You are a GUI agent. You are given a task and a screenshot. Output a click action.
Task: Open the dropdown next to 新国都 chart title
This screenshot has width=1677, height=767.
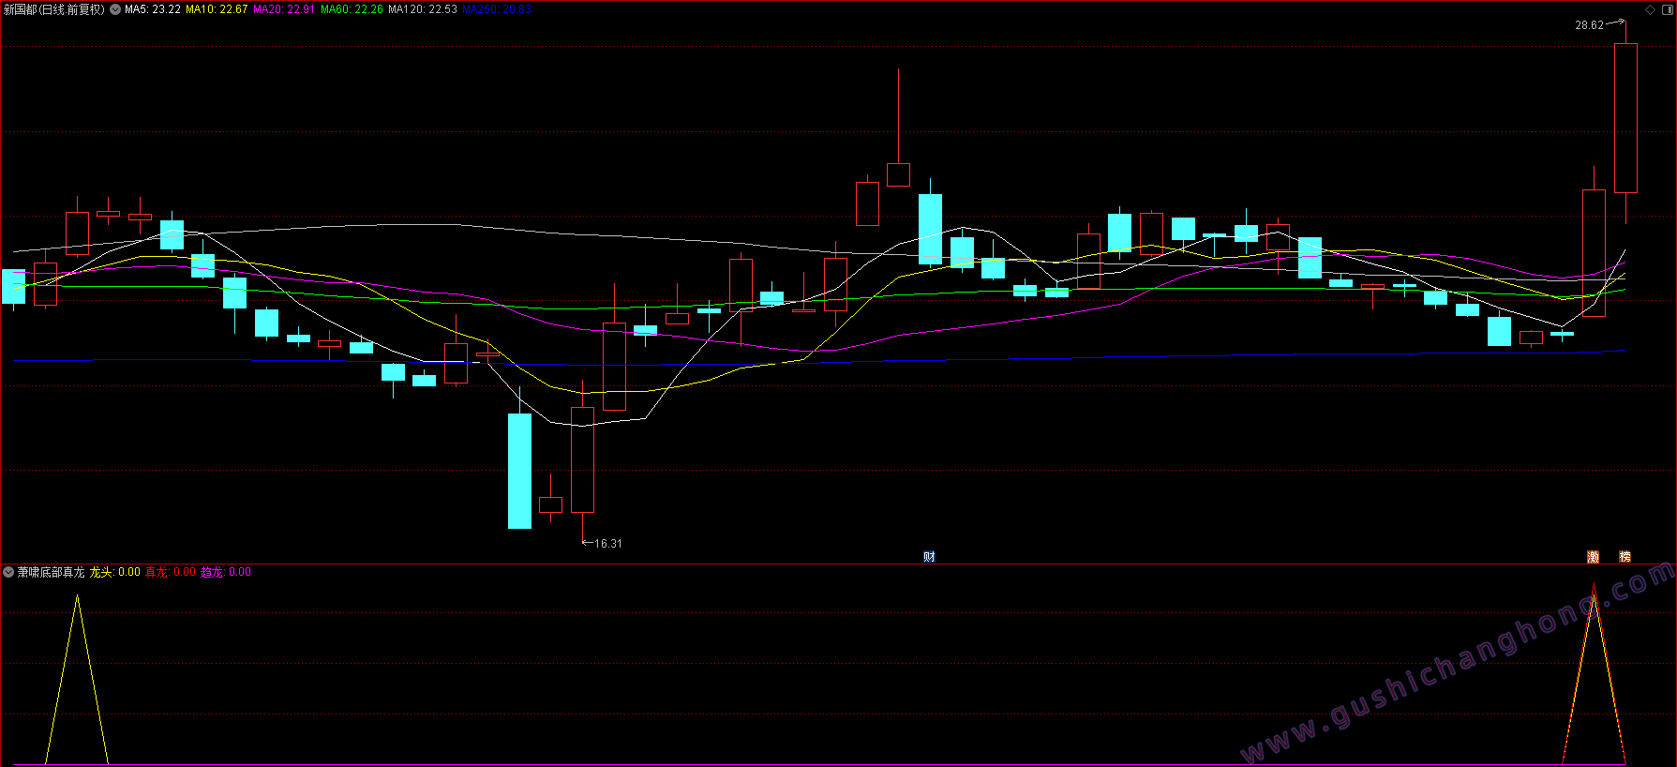115,9
